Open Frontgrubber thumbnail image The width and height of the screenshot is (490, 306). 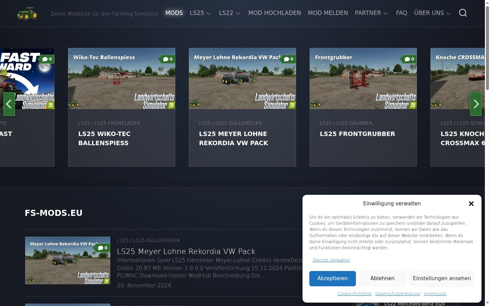point(363,79)
